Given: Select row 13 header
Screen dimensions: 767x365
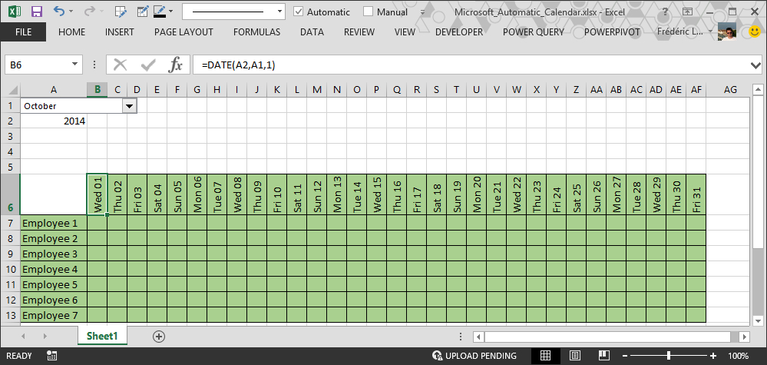Looking at the screenshot, I should (10, 316).
